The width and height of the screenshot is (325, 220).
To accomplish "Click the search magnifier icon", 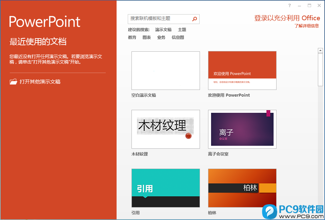I will coord(195,19).
